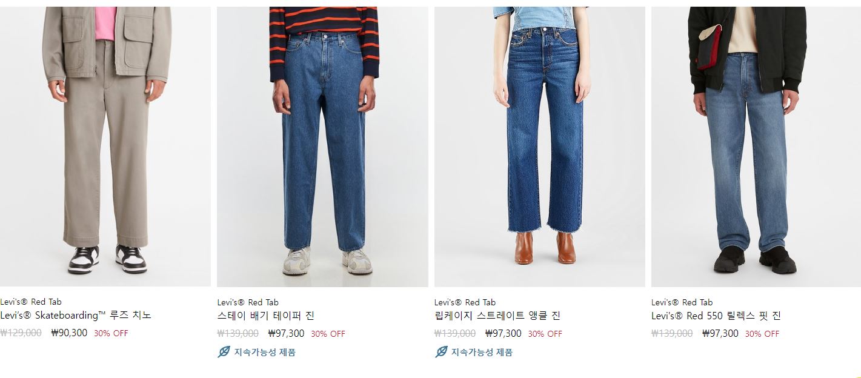
Task: Click 지속가능성 제품 label under the baggy taper jeans
Action: (x=265, y=352)
